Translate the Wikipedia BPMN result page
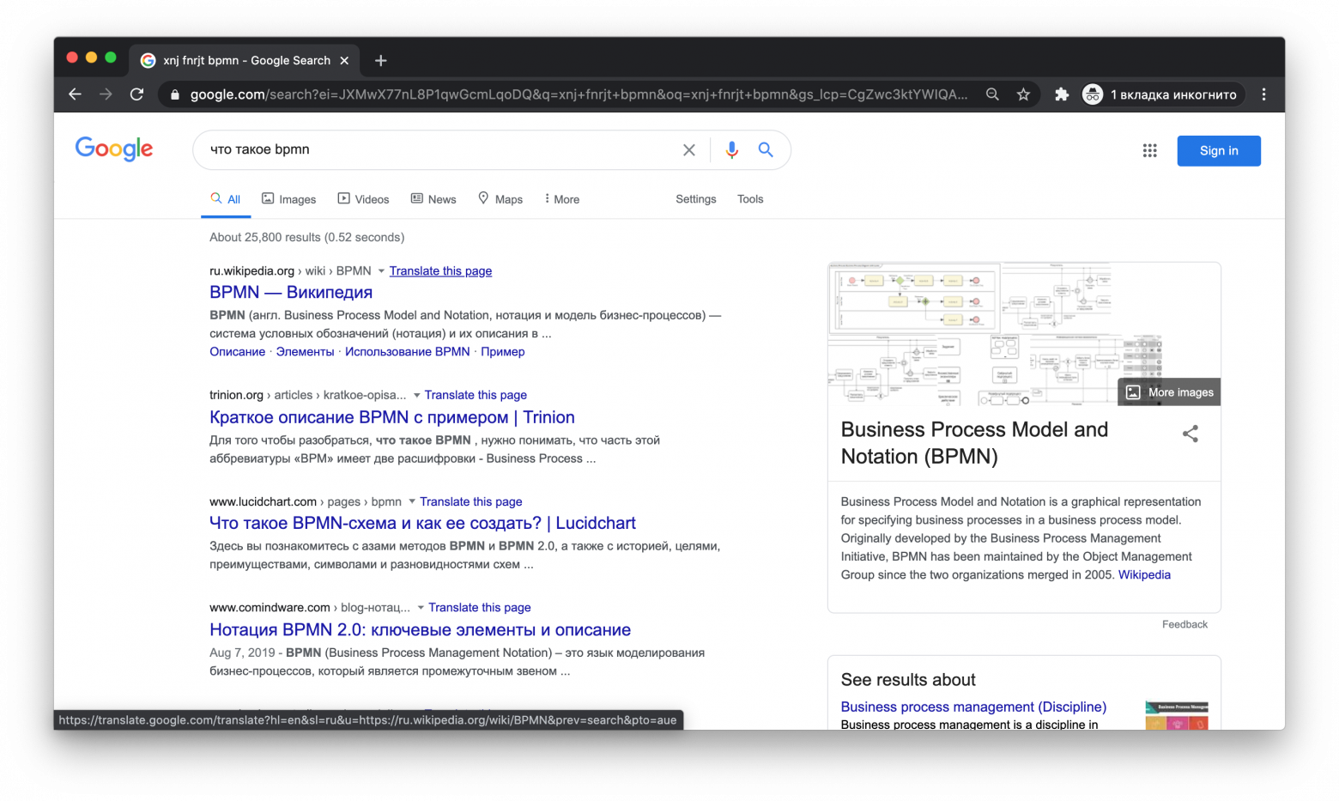The image size is (1339, 801). point(440,271)
